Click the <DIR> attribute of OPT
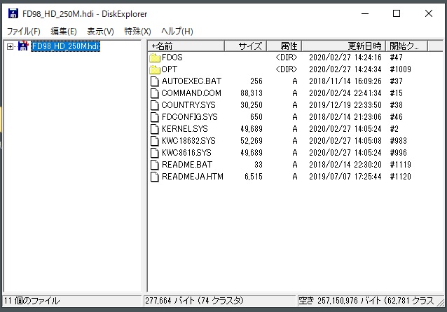This screenshot has width=447, height=312. pos(287,69)
